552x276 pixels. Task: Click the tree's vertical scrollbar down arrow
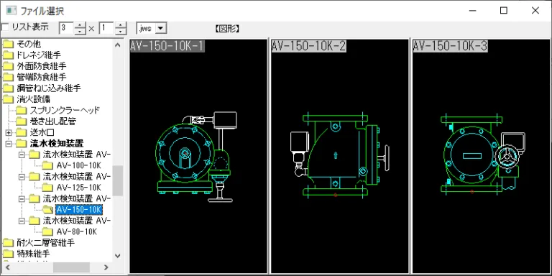[x=118, y=256]
